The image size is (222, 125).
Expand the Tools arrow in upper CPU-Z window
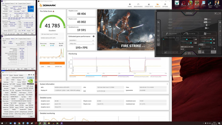tap(21, 34)
